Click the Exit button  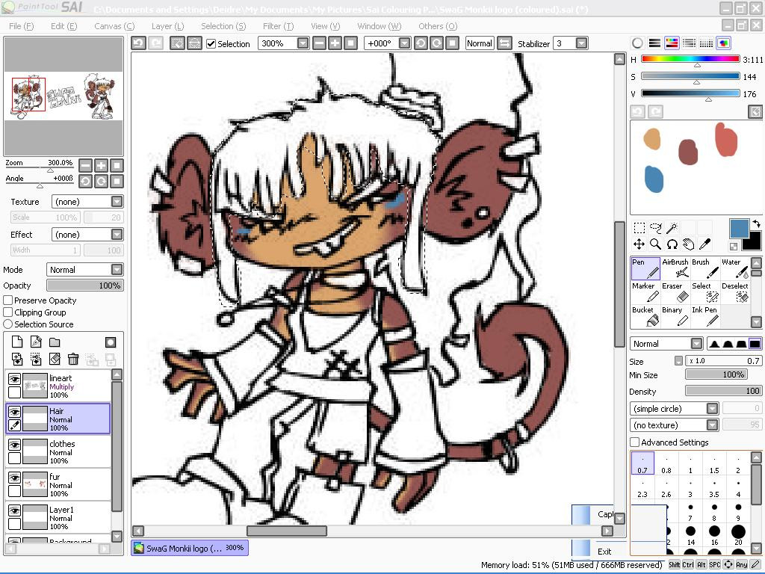(x=604, y=552)
